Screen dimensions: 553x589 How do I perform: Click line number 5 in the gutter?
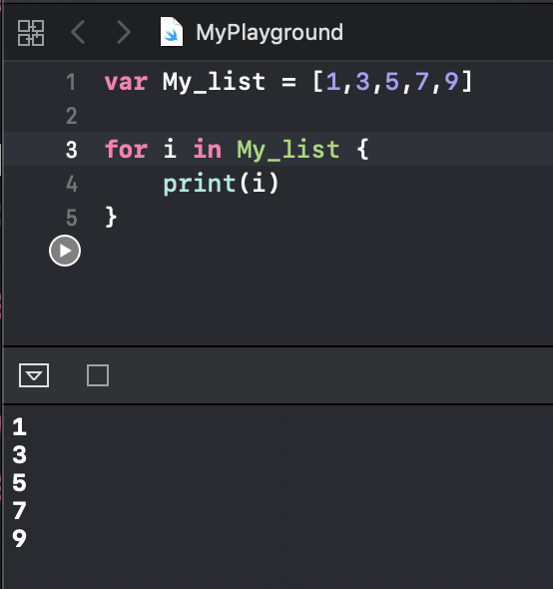(x=72, y=218)
